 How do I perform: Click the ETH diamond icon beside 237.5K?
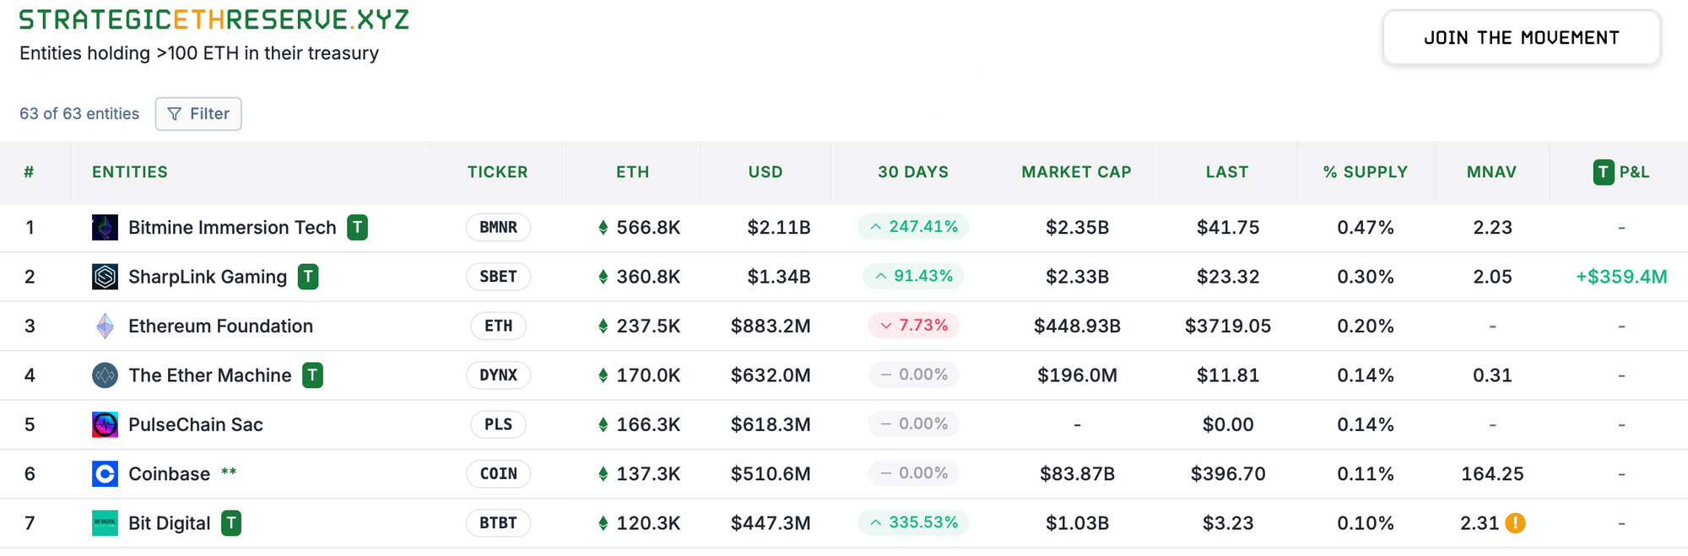click(x=603, y=326)
